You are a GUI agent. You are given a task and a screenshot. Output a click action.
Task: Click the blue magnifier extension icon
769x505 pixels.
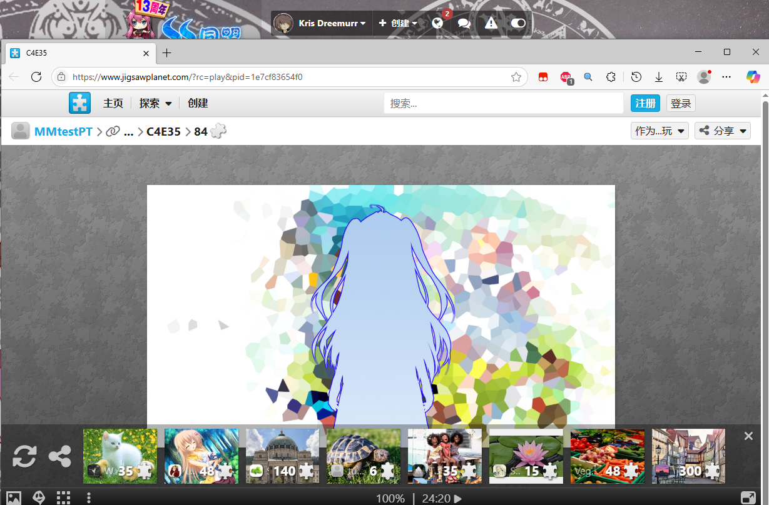588,77
